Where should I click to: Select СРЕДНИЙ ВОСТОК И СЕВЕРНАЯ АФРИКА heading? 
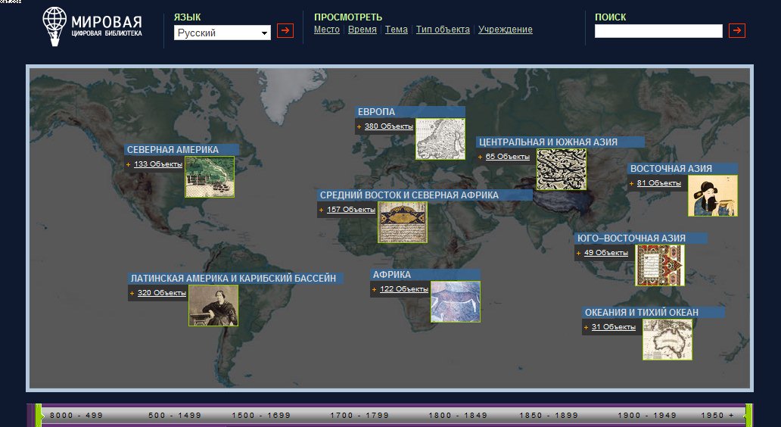pyautogui.click(x=409, y=195)
